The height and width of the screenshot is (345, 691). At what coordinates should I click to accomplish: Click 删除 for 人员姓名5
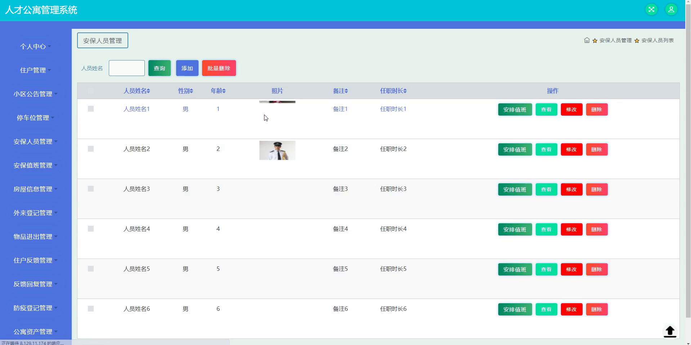coord(597,269)
